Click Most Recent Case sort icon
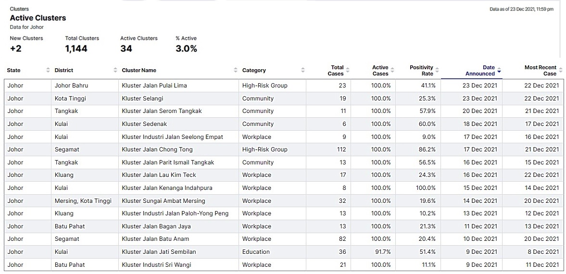 point(561,70)
